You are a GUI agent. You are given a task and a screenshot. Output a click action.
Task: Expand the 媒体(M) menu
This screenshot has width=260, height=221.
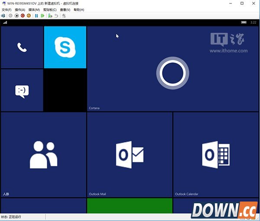(34, 10)
